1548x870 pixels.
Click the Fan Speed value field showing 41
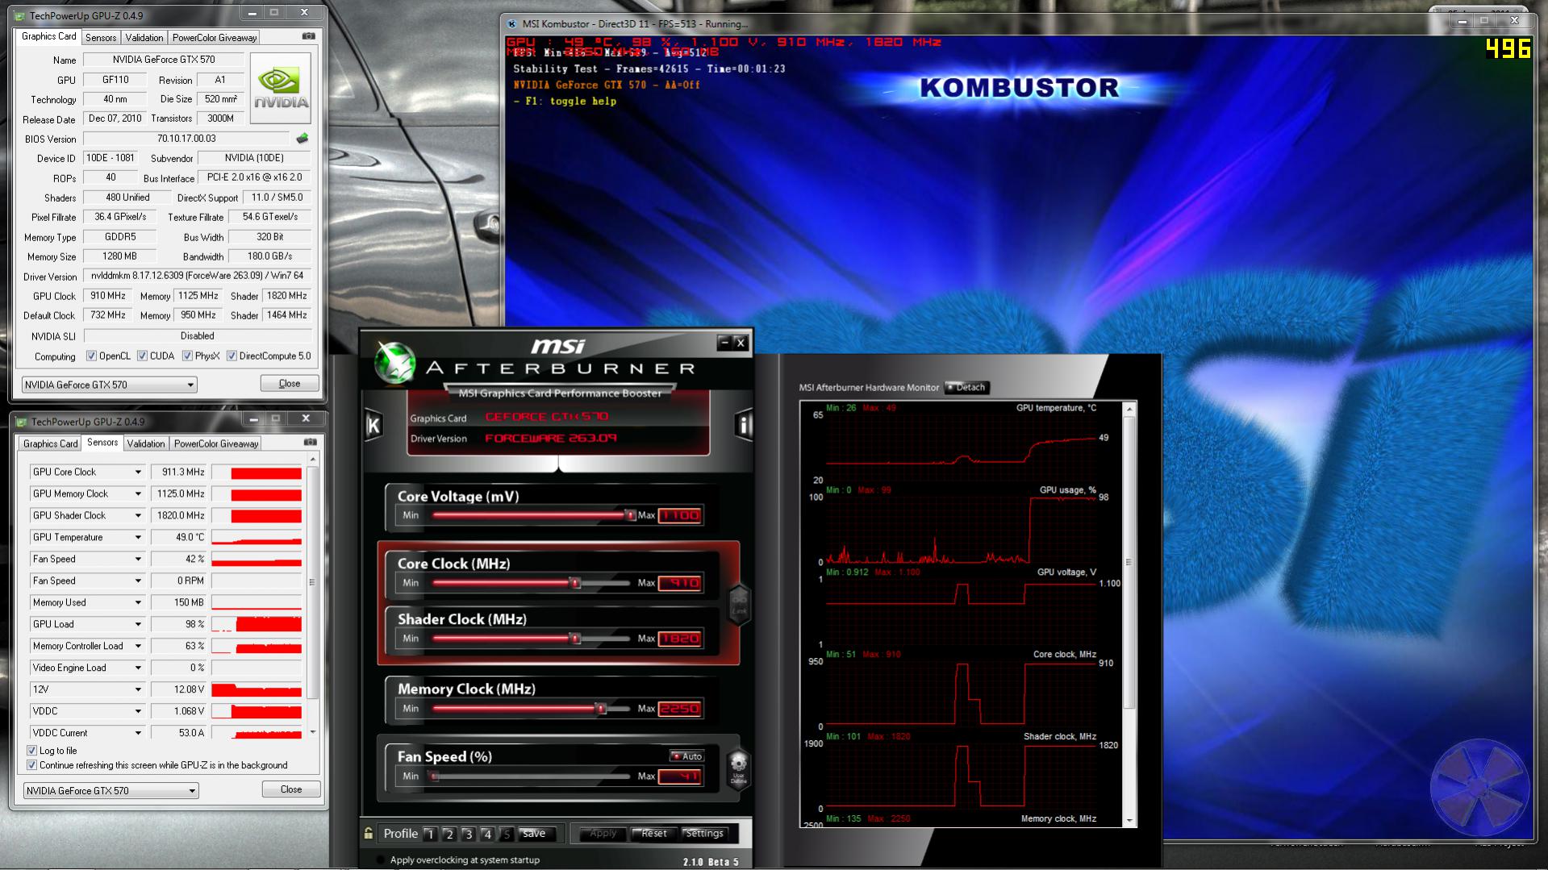click(680, 776)
